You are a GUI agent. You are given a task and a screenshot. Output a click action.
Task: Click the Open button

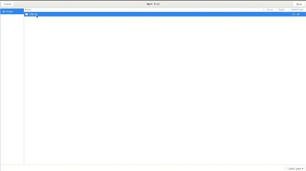299,4
